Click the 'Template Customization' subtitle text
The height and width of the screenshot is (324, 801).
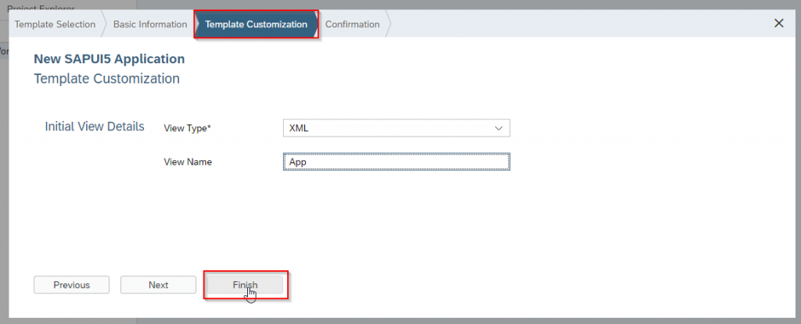(106, 79)
